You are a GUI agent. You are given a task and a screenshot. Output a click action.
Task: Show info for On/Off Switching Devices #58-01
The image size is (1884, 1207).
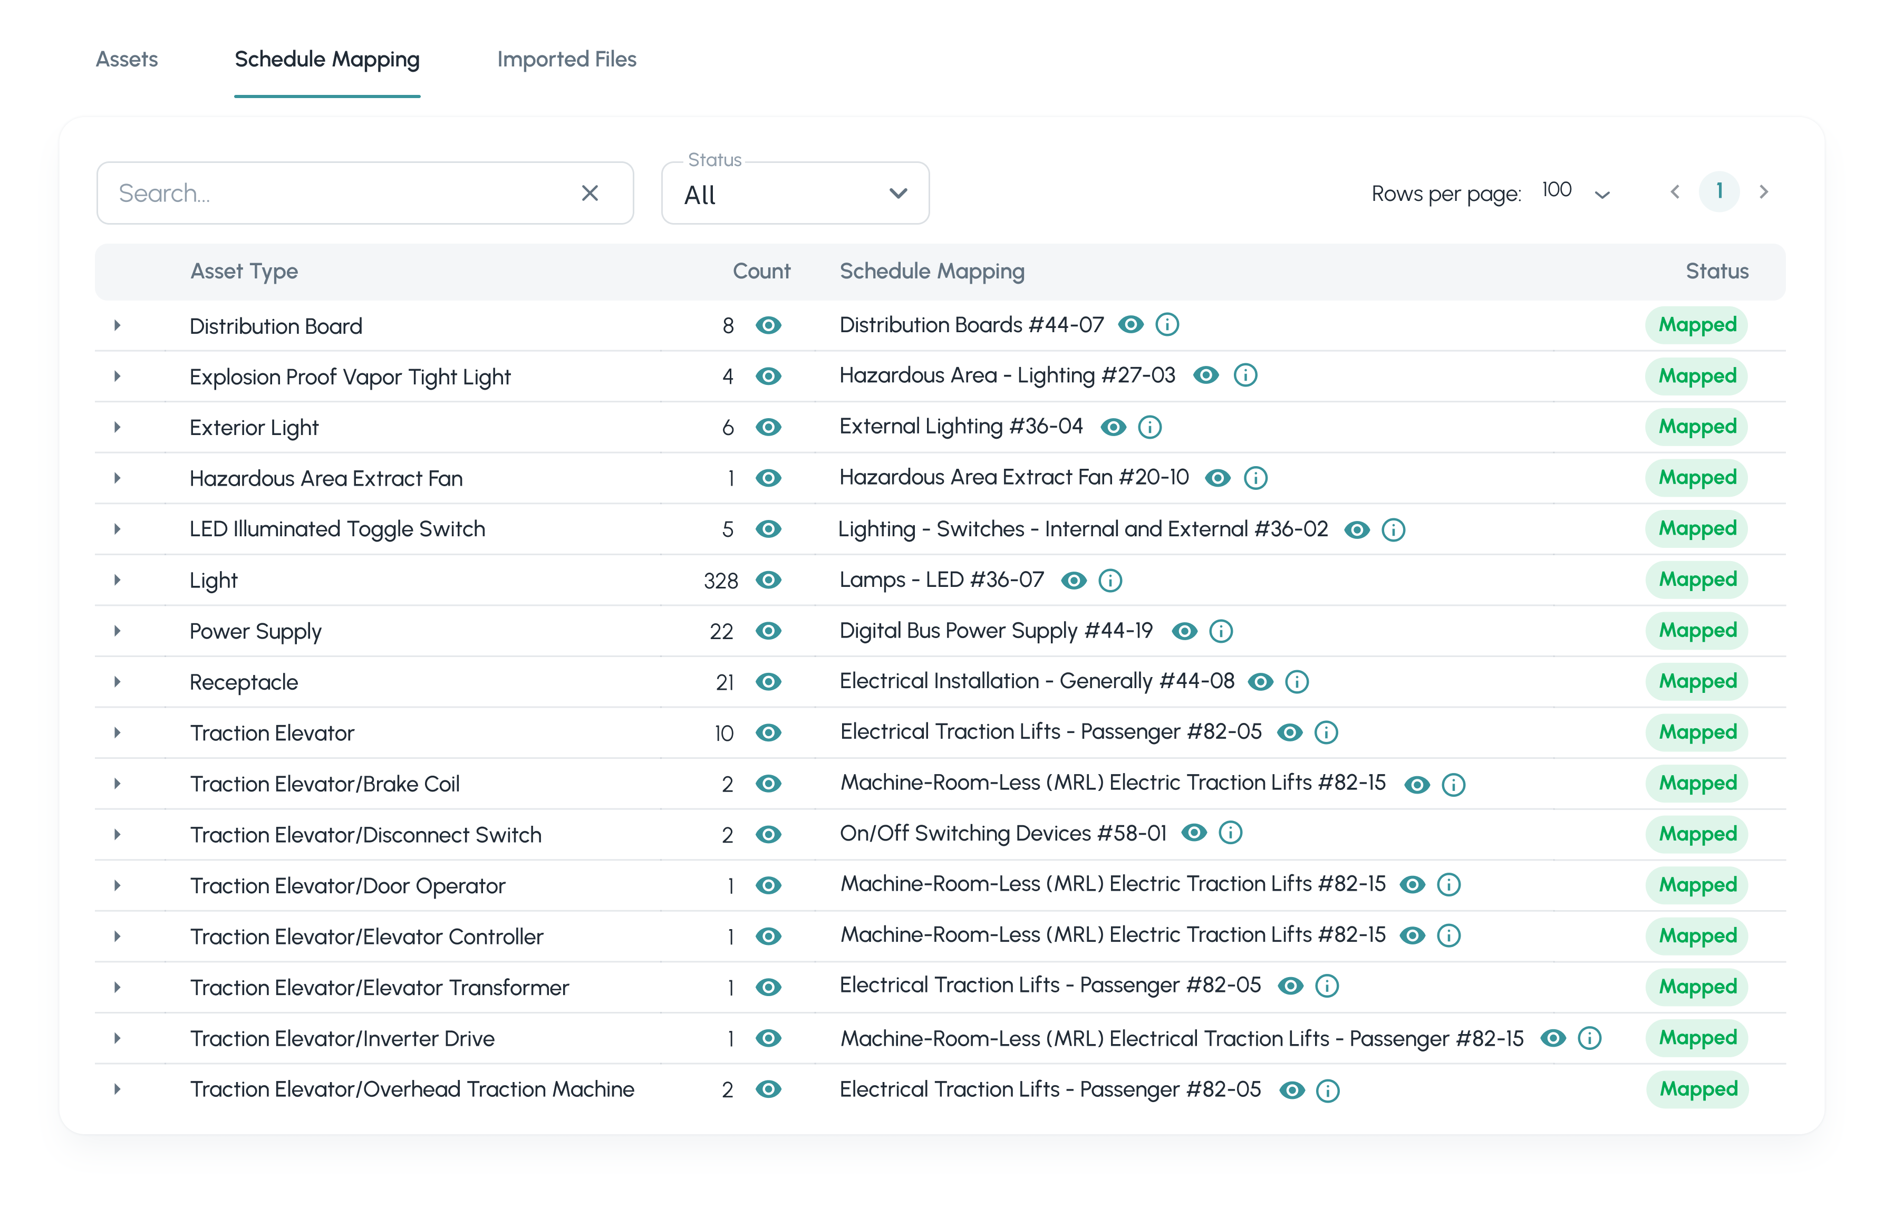pyautogui.click(x=1230, y=833)
